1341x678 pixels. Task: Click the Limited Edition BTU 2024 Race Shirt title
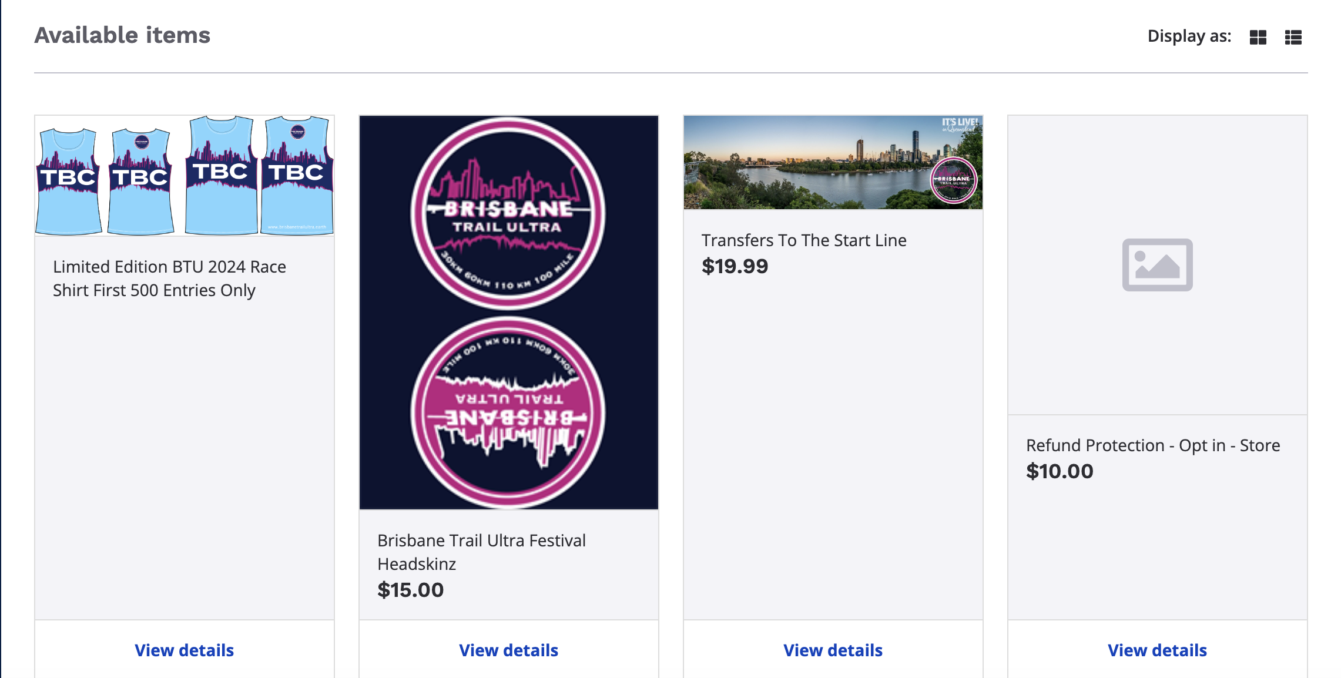(169, 278)
